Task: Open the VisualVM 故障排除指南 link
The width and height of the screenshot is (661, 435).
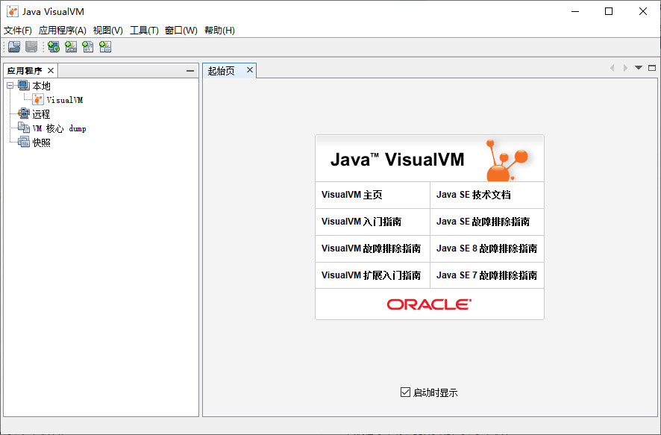Action: 371,248
